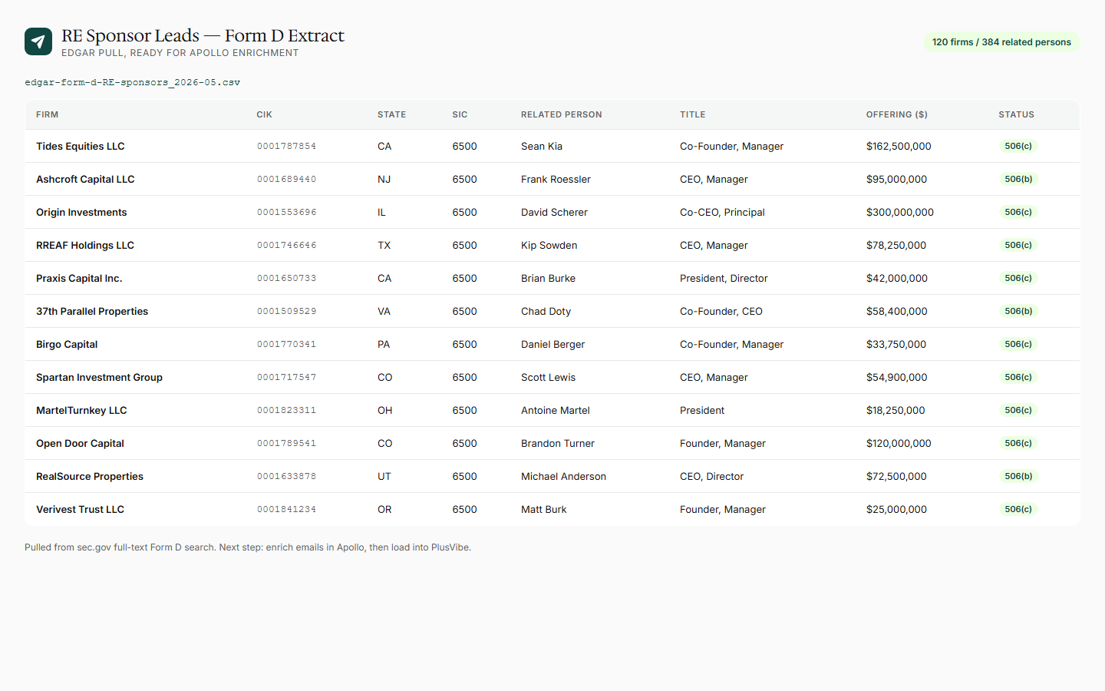
Task: Click related person Scott Lewis
Action: [x=548, y=377]
